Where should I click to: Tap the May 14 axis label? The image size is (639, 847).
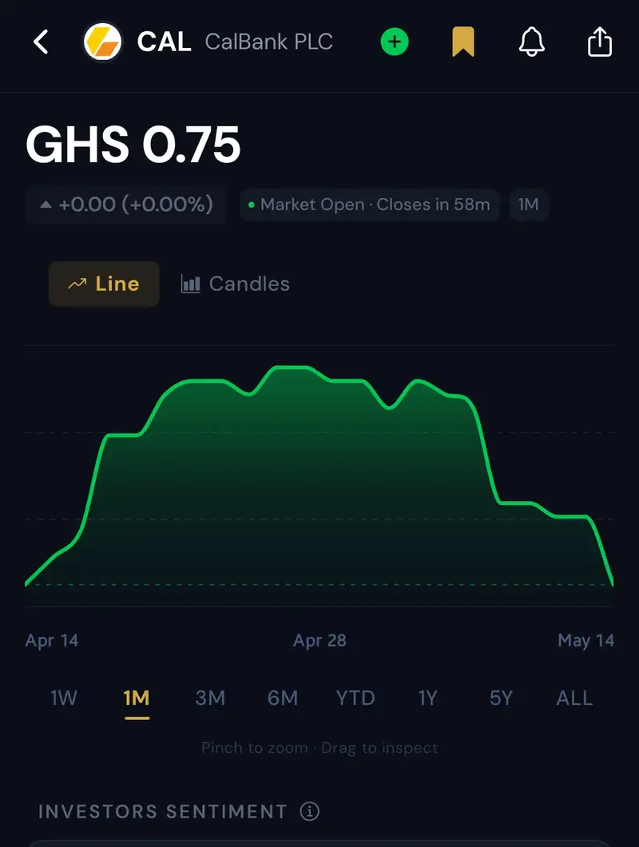pyautogui.click(x=586, y=640)
